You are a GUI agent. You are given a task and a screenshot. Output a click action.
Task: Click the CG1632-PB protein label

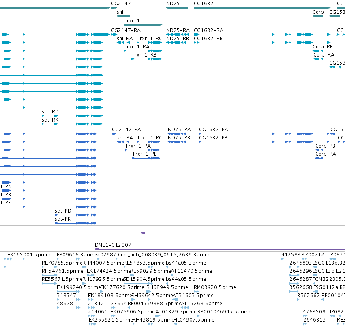coord(213,138)
